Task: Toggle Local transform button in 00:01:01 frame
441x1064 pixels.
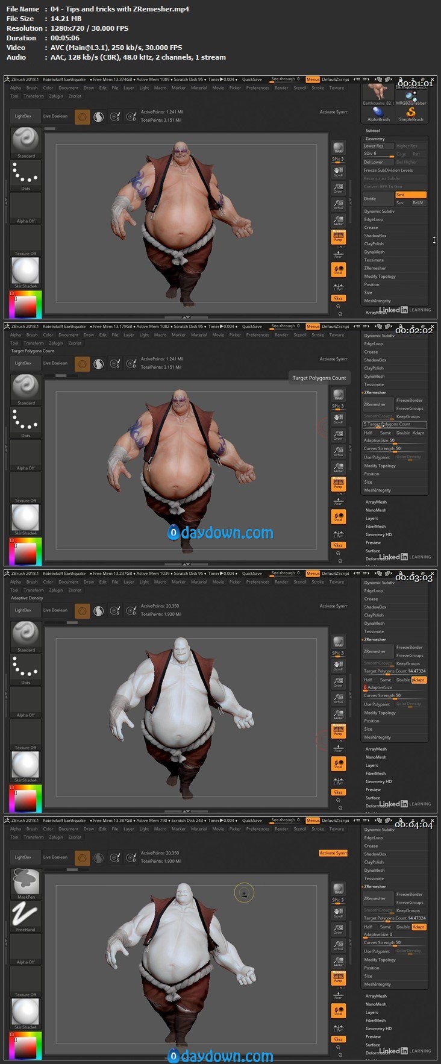Action: (x=338, y=269)
